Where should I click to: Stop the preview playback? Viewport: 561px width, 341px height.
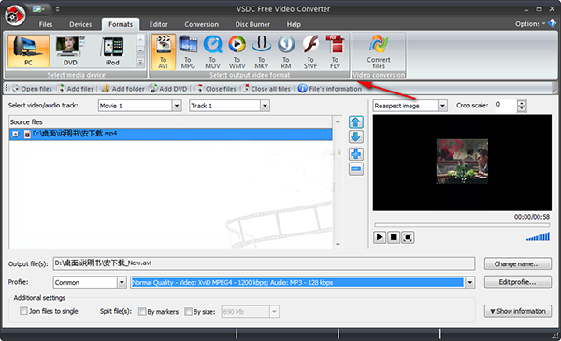[394, 237]
